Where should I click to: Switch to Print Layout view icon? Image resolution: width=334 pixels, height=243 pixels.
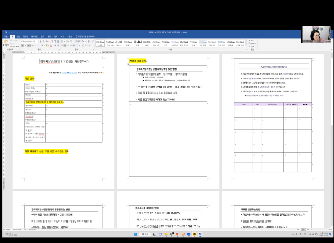pos(303,230)
